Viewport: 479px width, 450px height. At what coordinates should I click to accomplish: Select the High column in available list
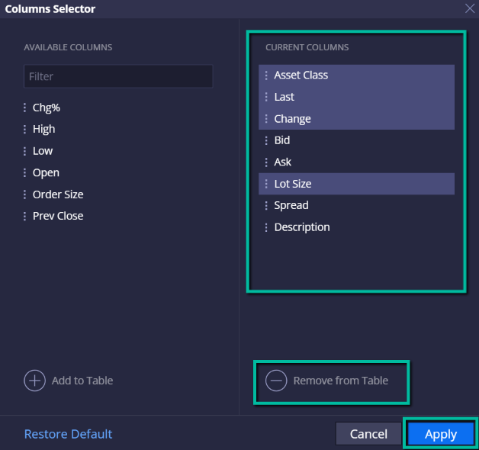[43, 129]
